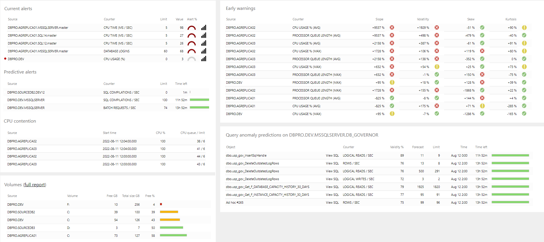544x242 pixels.
Task: Click start time of CPU contention row with queue 41 / 6
Action: tap(119, 149)
